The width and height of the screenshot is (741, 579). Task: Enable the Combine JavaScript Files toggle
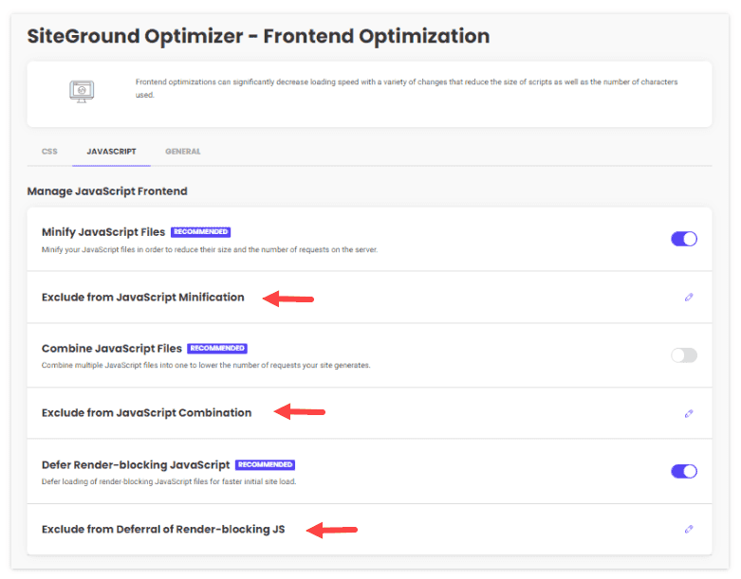coord(684,355)
